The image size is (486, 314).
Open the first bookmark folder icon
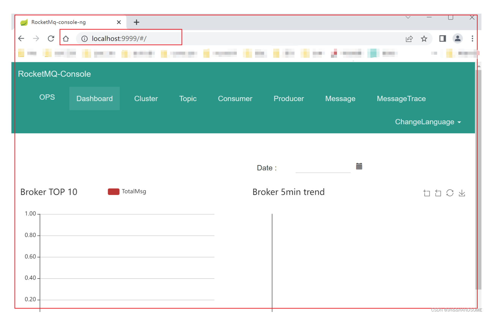click(21, 53)
